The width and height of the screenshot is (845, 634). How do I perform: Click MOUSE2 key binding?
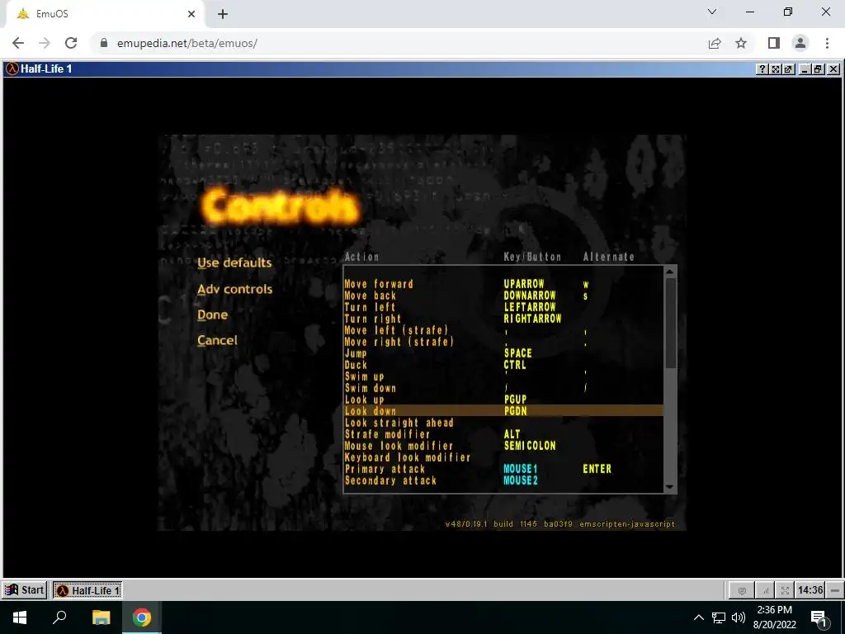tap(521, 481)
